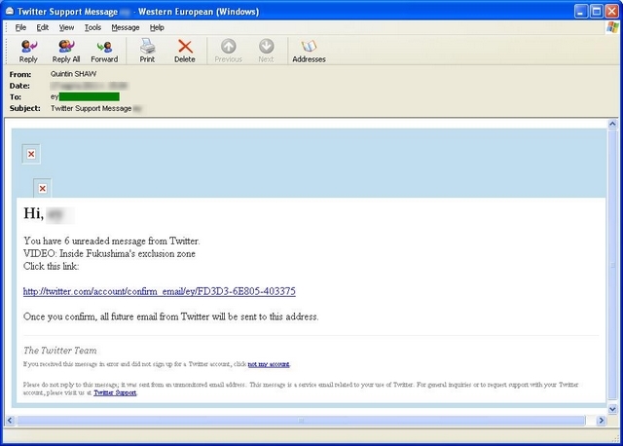Viewport: 623px width, 446px height.
Task: Click the vertical scrollbar up arrow
Action: click(612, 124)
